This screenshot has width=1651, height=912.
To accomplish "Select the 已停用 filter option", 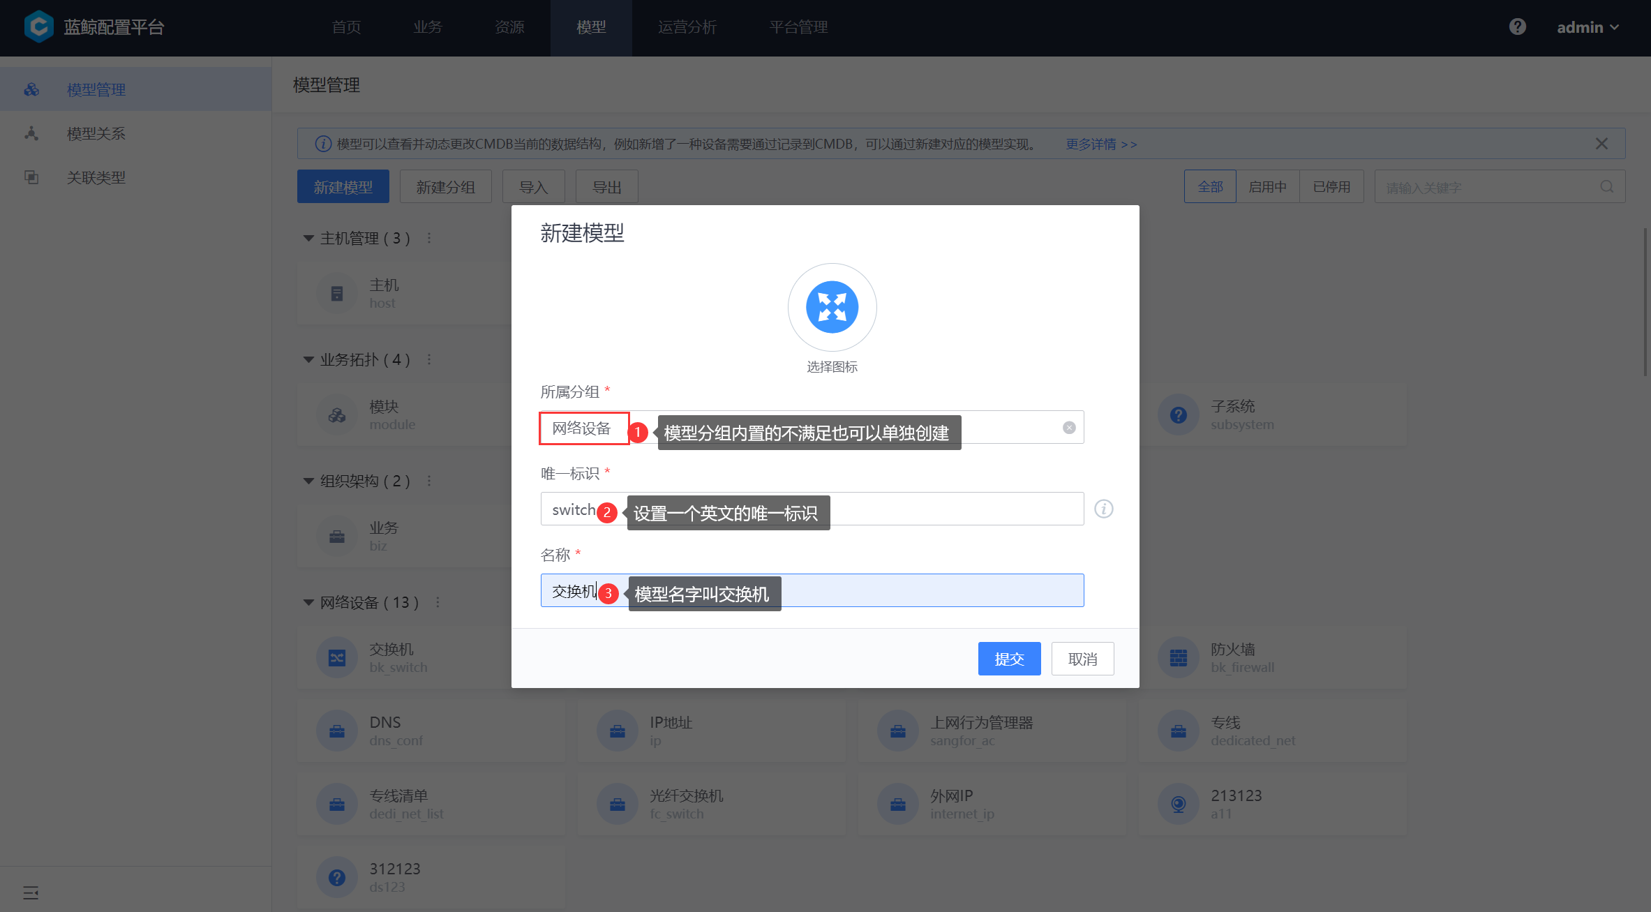I will coord(1331,186).
